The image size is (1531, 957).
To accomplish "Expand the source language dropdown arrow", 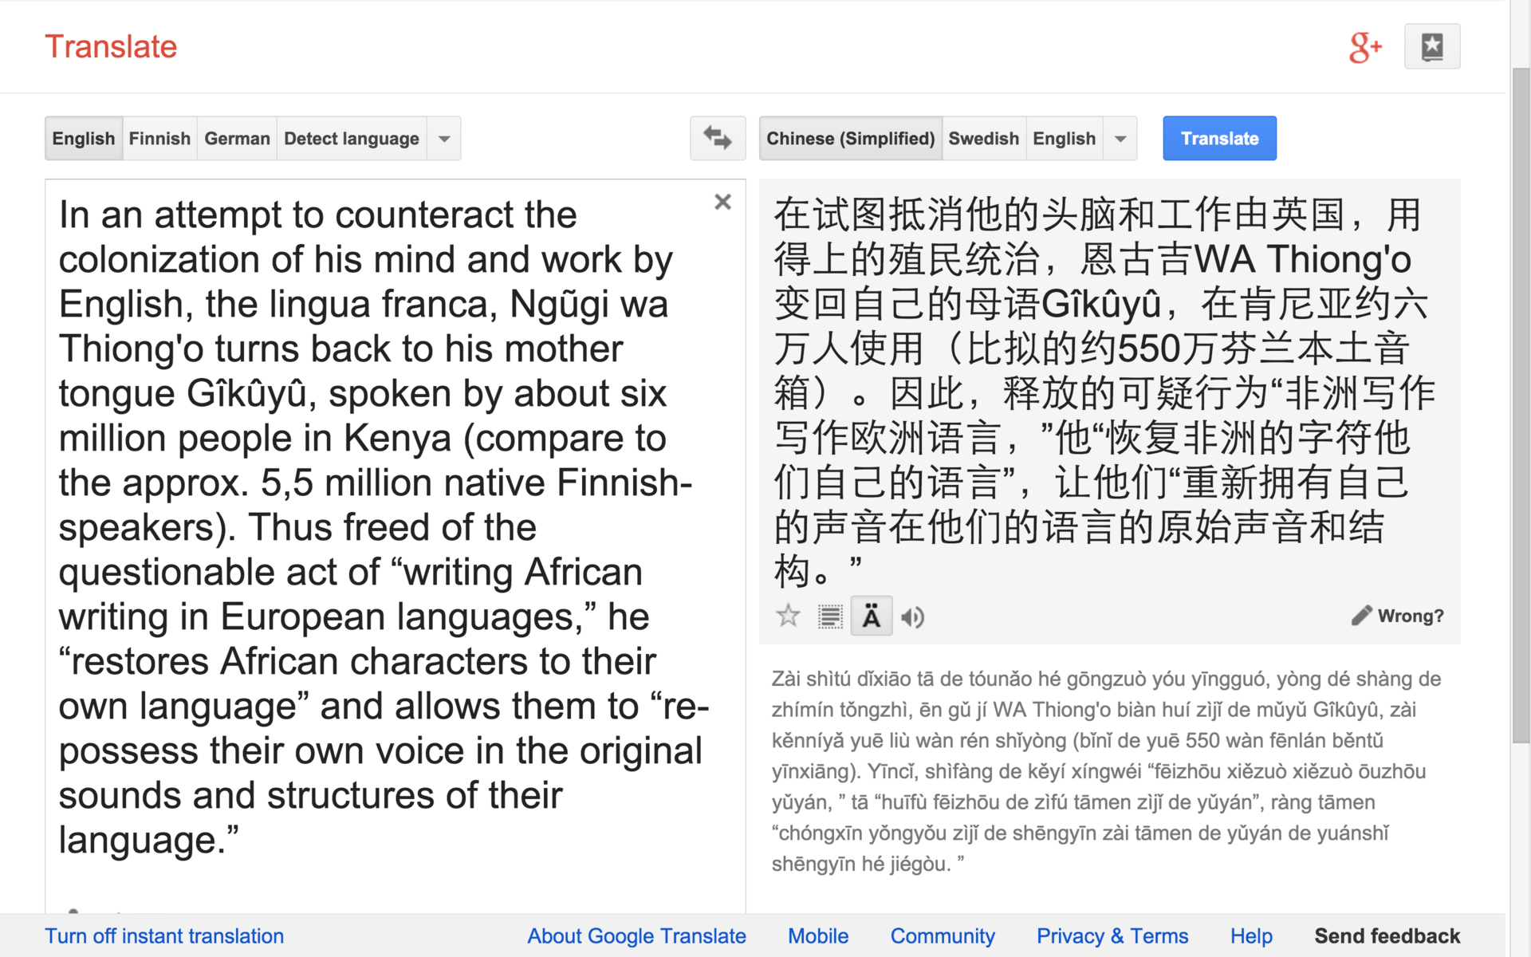I will 444,138.
